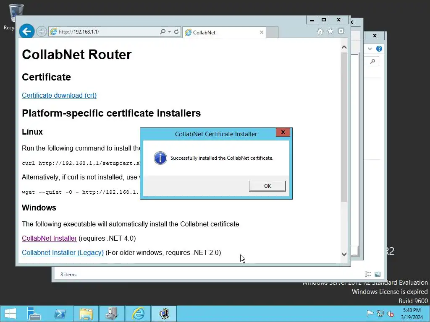Close the background Explorer window
This screenshot has width=430, height=322.
(x=375, y=36)
